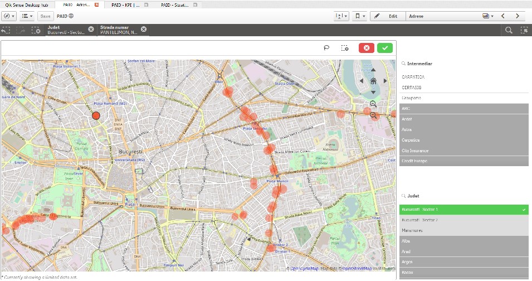The image size is (532, 281).
Task: Reset map view with home icon
Action: 373,81
